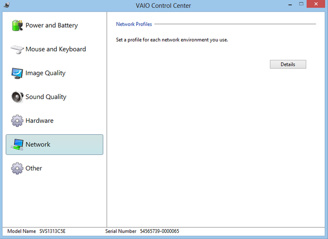Screen dimensions: 328x239
Task: Click the Serial Number label
Action: click(x=121, y=231)
